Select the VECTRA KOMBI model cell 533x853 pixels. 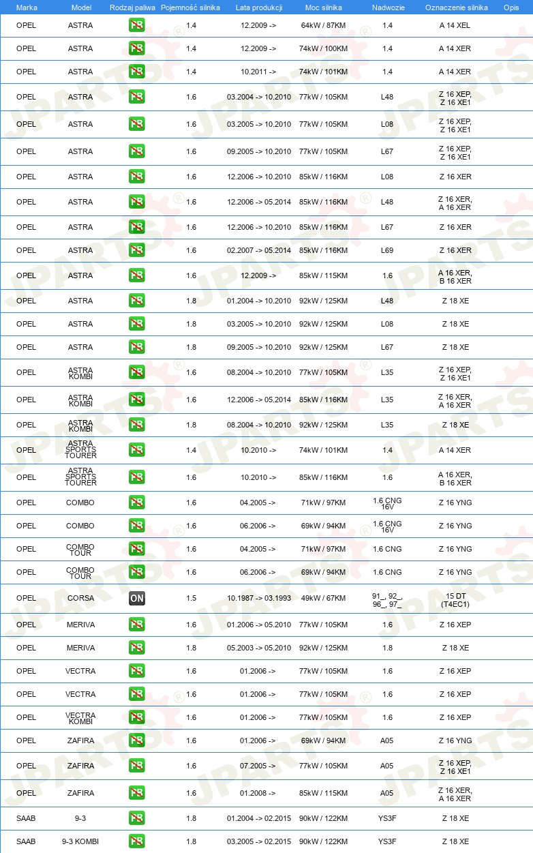(81, 719)
